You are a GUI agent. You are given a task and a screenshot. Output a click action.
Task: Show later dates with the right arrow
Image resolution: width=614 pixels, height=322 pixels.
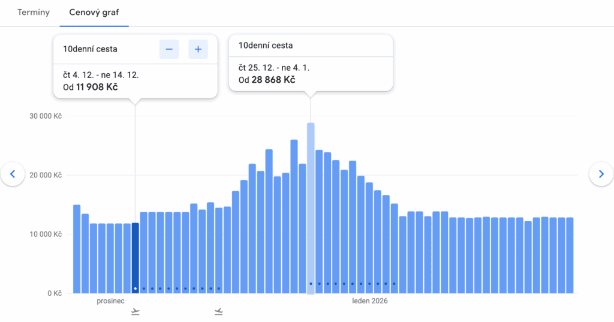[x=601, y=174]
